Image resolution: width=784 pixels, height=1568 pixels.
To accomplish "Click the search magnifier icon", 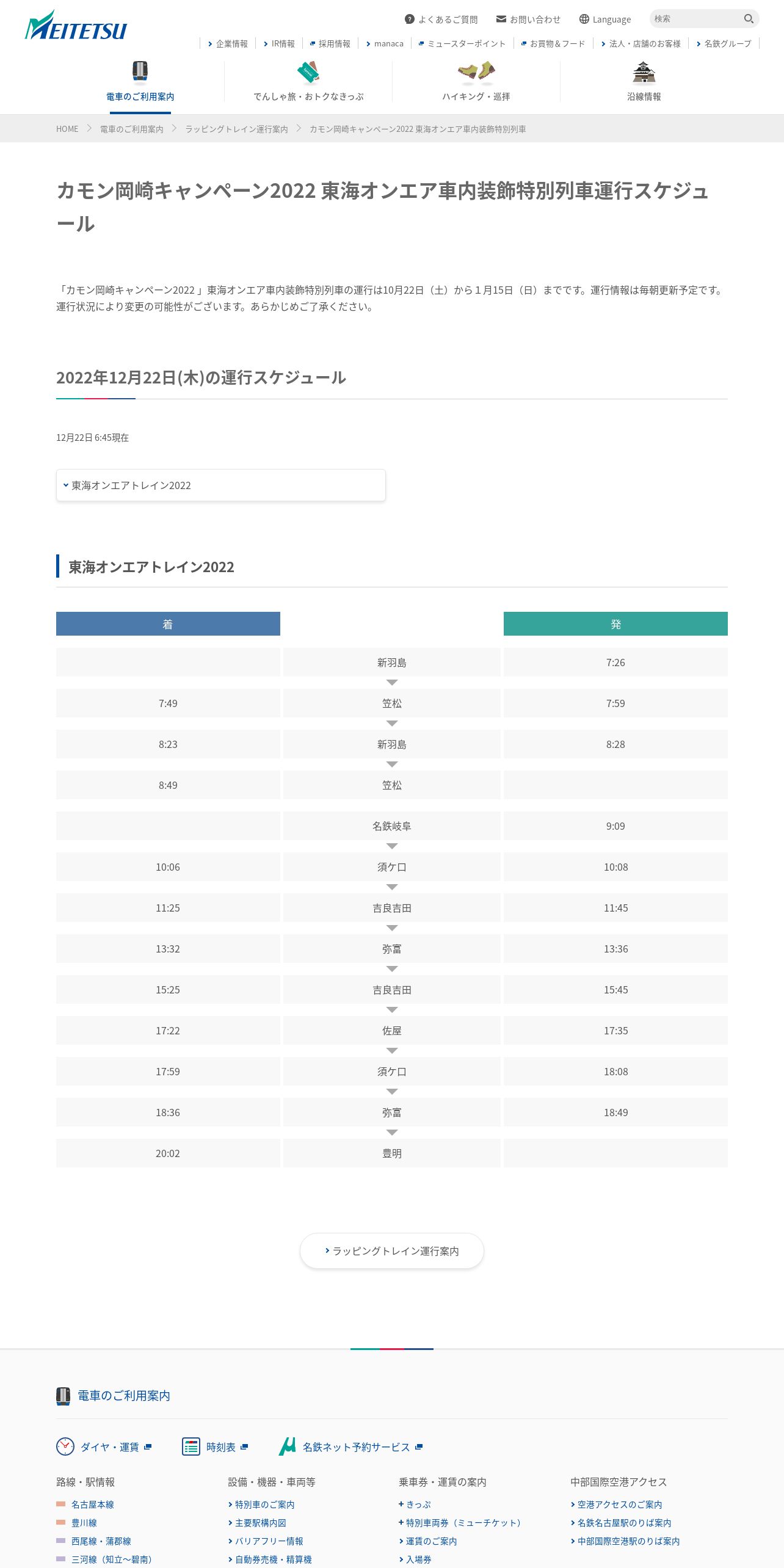I will pyautogui.click(x=749, y=19).
